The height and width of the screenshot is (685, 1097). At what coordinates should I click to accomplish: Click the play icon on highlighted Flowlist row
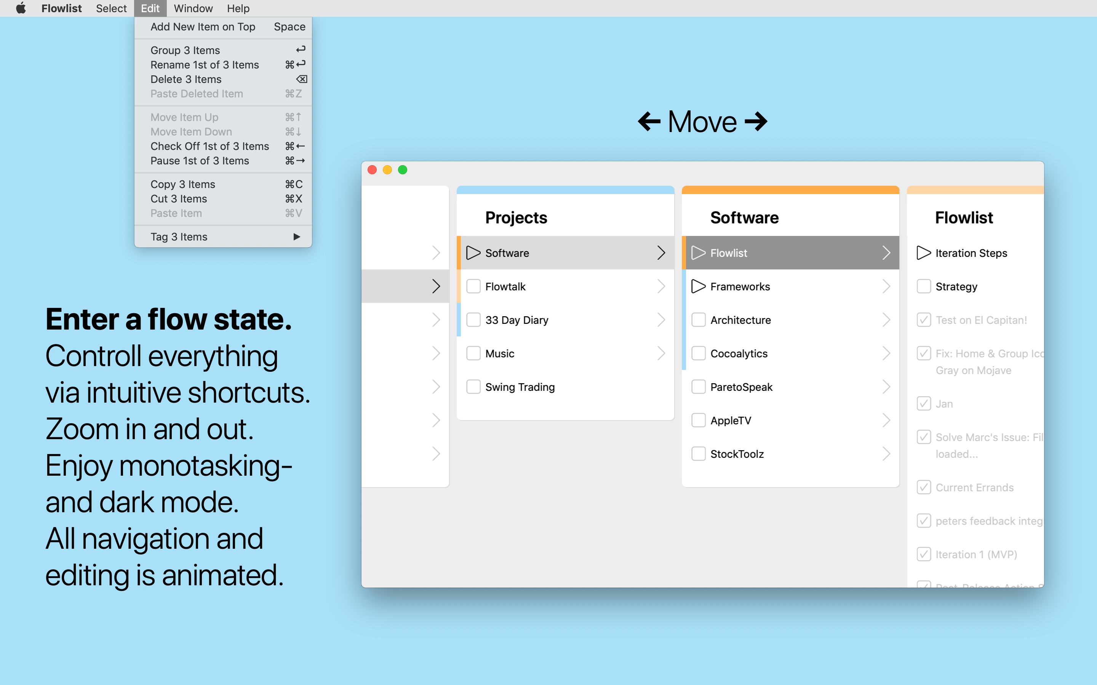point(698,253)
